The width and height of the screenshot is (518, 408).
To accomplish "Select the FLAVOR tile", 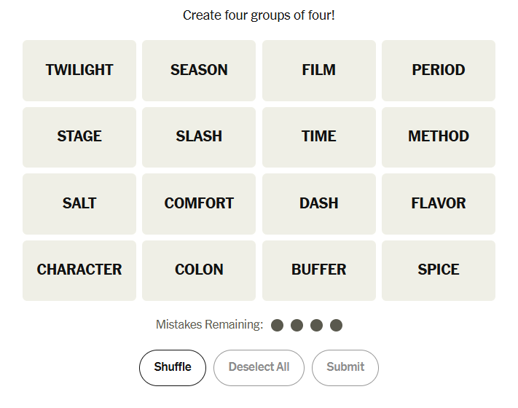I will (x=439, y=204).
